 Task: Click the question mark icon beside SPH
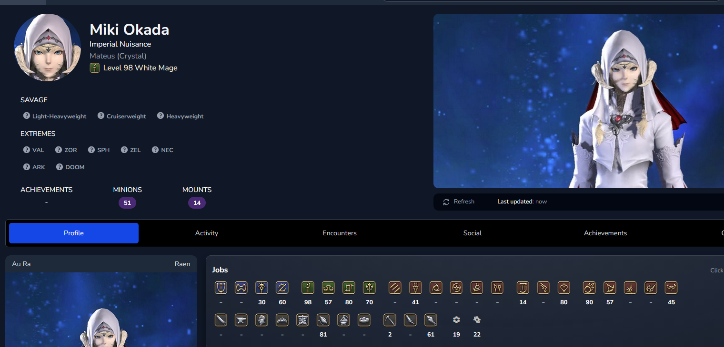pyautogui.click(x=91, y=150)
